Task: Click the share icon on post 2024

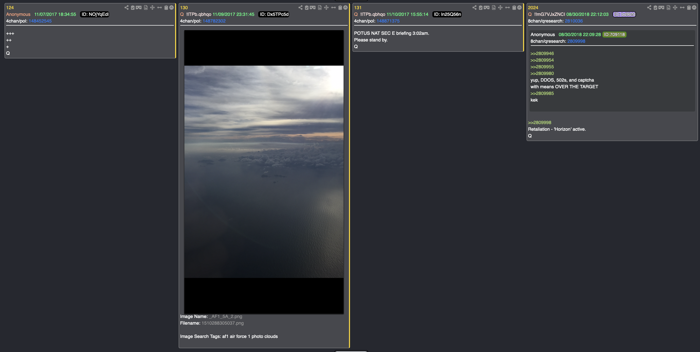Action: click(x=649, y=8)
